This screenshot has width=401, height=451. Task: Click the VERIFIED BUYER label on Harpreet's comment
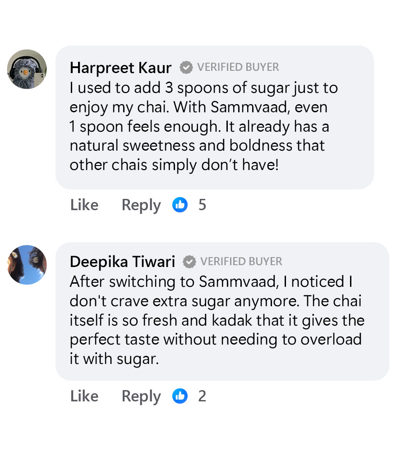238,67
